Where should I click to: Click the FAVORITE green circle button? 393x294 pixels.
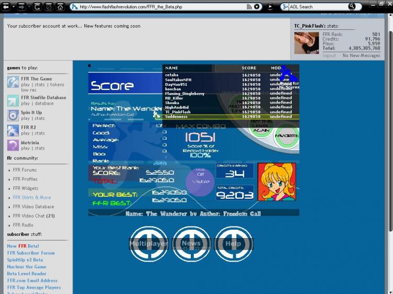click(x=287, y=137)
